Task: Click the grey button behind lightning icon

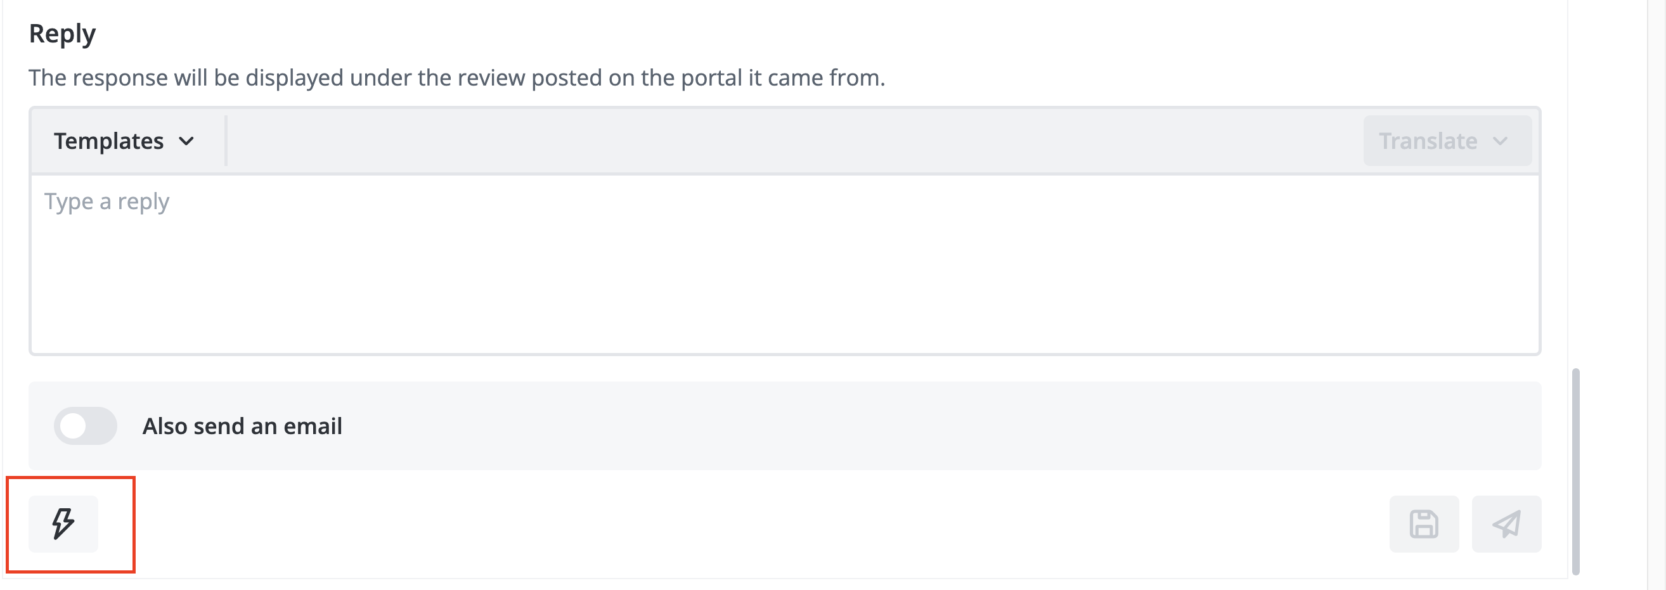Action: pyautogui.click(x=63, y=524)
